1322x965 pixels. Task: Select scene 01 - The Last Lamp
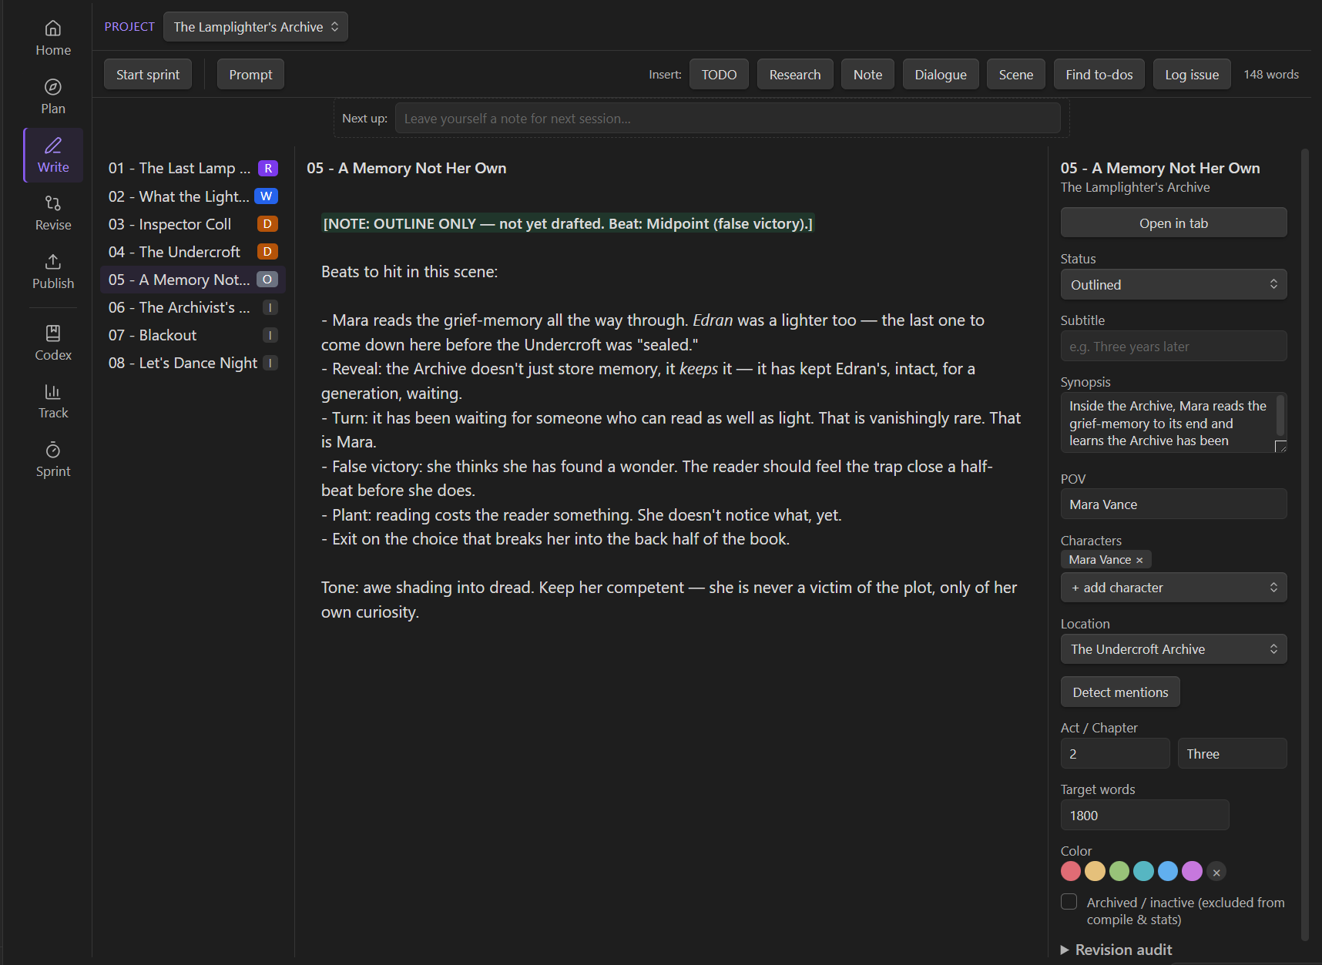193,169
